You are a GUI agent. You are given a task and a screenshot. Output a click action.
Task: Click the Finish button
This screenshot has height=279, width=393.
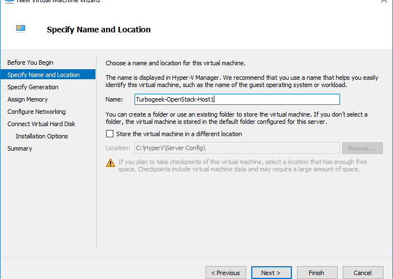click(x=317, y=272)
